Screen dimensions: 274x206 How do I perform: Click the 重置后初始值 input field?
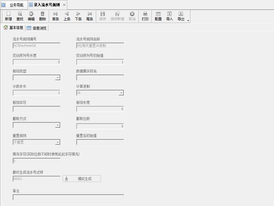(x=100, y=142)
